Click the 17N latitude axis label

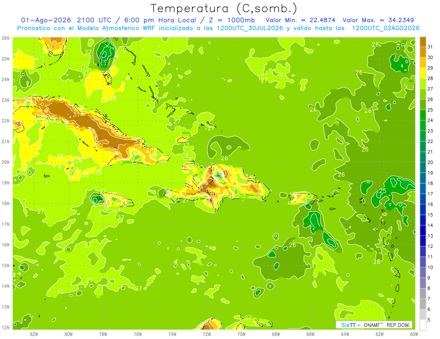tap(5, 224)
